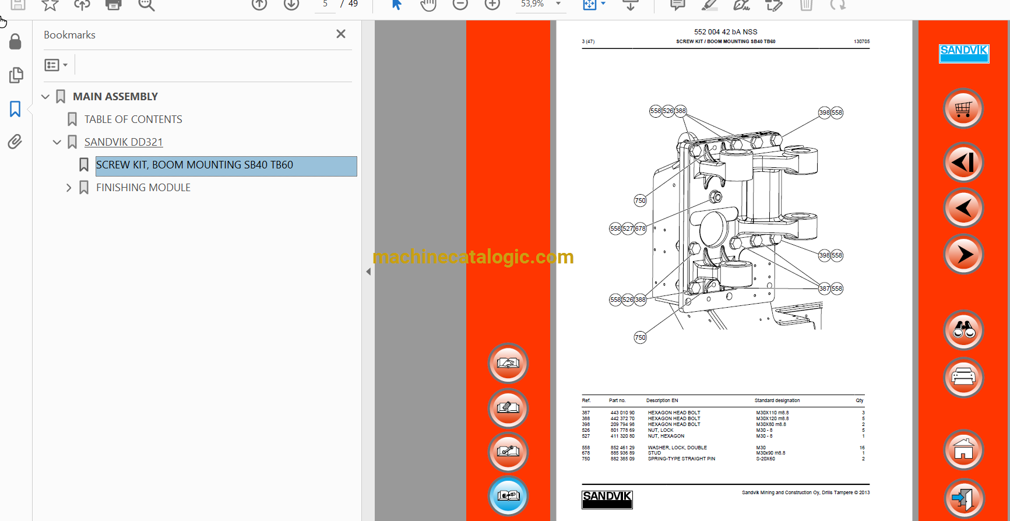The width and height of the screenshot is (1010, 521).
Task: Open bookmarks options menu dropdown
Action: coord(57,65)
